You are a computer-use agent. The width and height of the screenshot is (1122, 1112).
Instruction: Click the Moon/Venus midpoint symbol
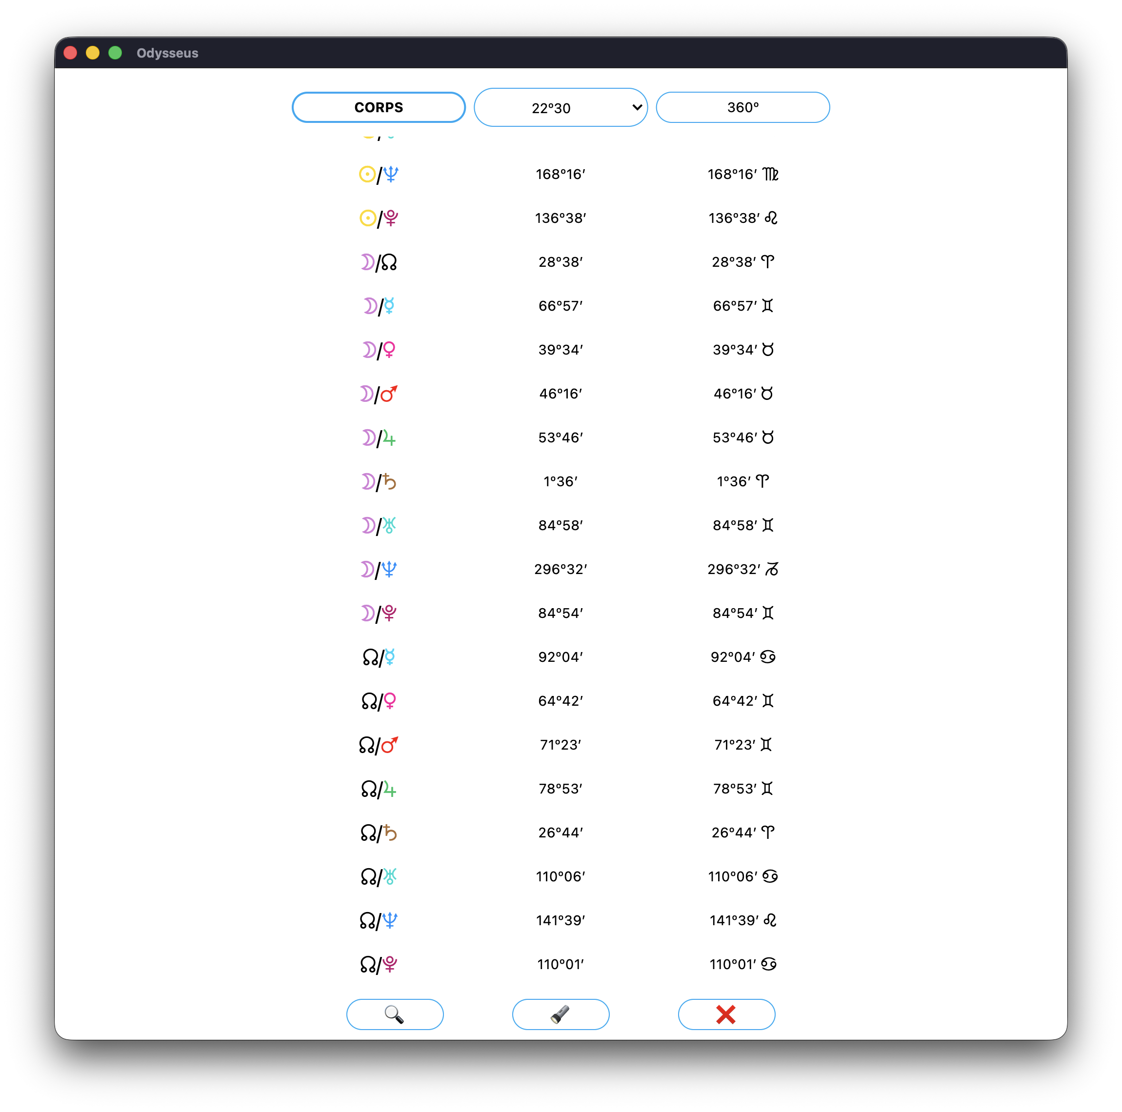379,350
